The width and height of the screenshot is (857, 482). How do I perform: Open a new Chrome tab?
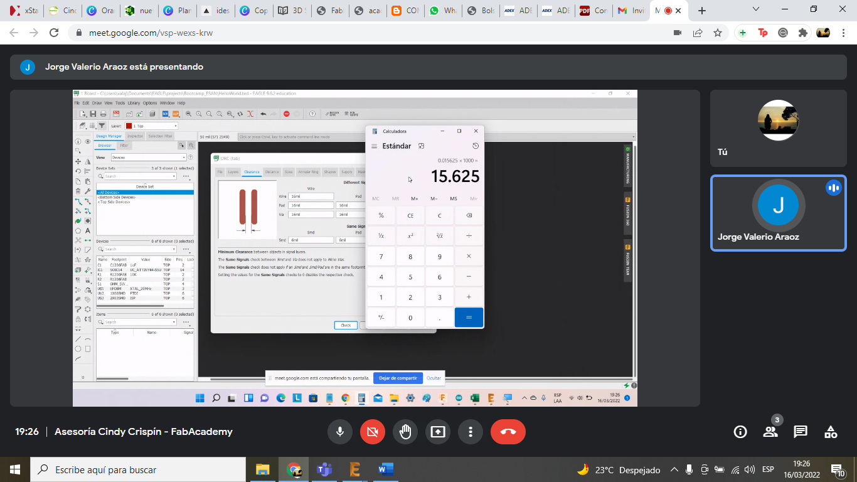[x=702, y=11]
